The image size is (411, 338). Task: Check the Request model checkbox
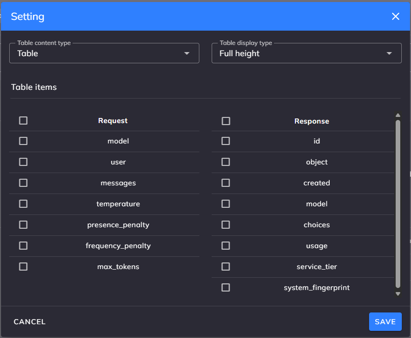coord(24,141)
